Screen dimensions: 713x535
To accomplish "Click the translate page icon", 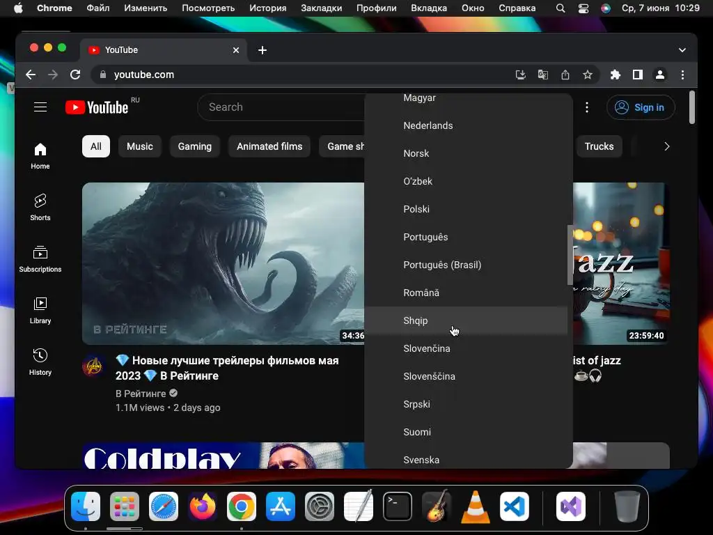I will (x=542, y=75).
